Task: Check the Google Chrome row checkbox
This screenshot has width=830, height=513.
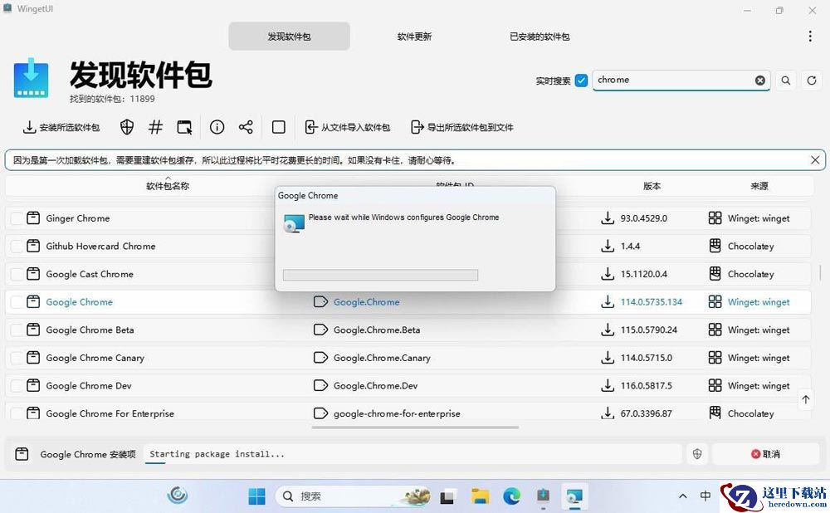Action: tap(17, 302)
